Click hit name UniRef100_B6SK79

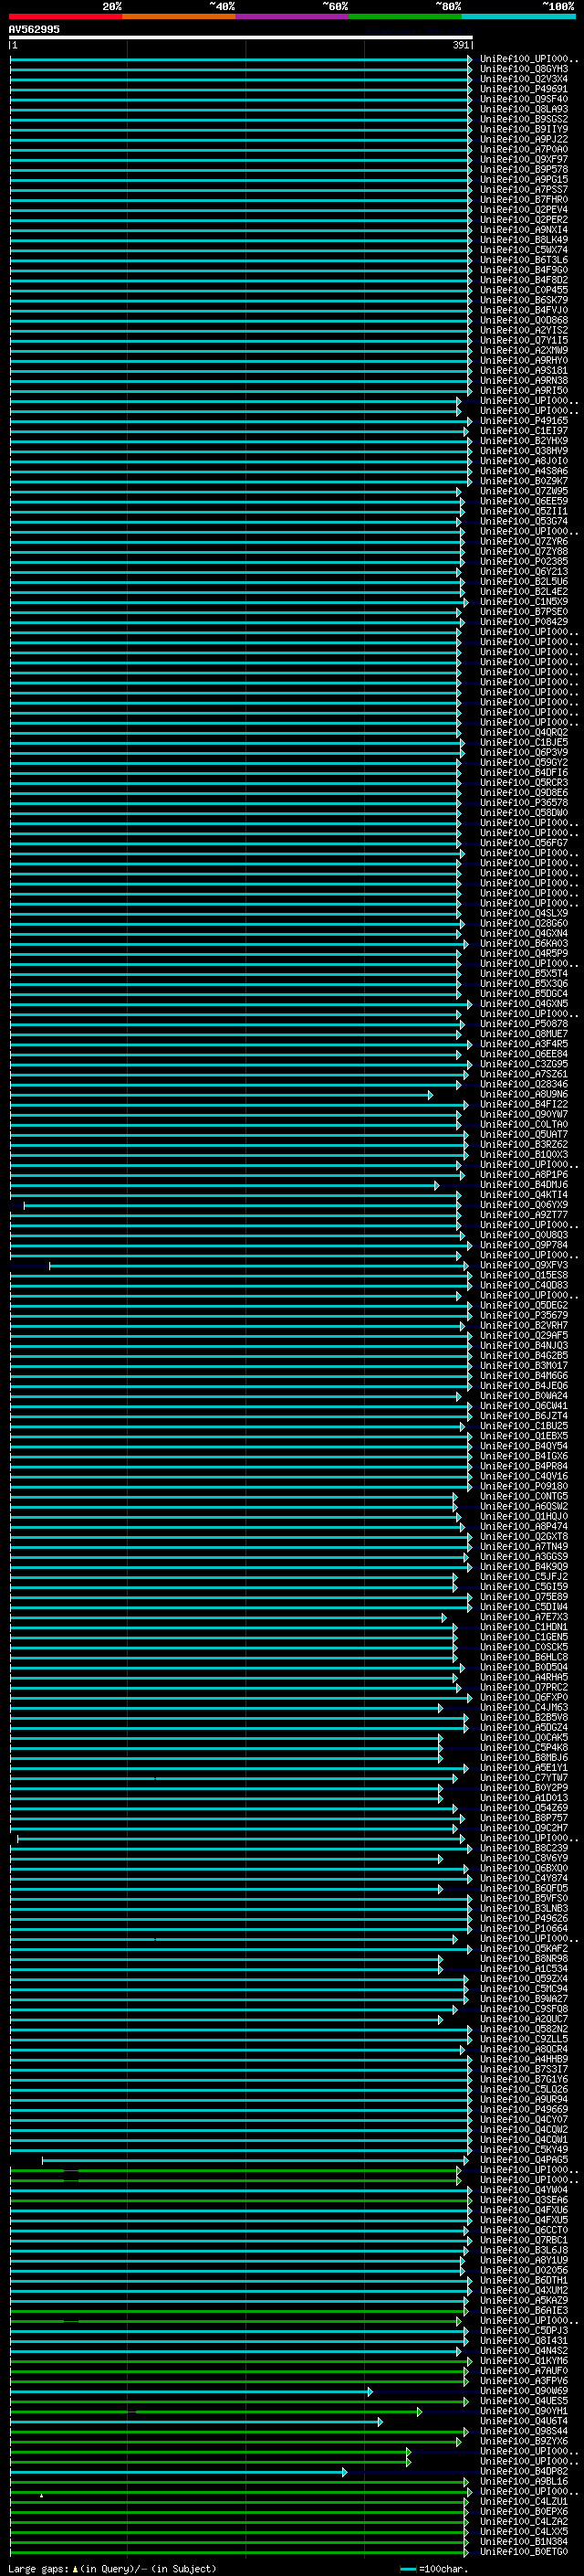pos(524,300)
